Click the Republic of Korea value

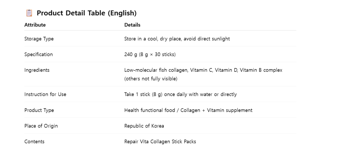[x=144, y=126]
